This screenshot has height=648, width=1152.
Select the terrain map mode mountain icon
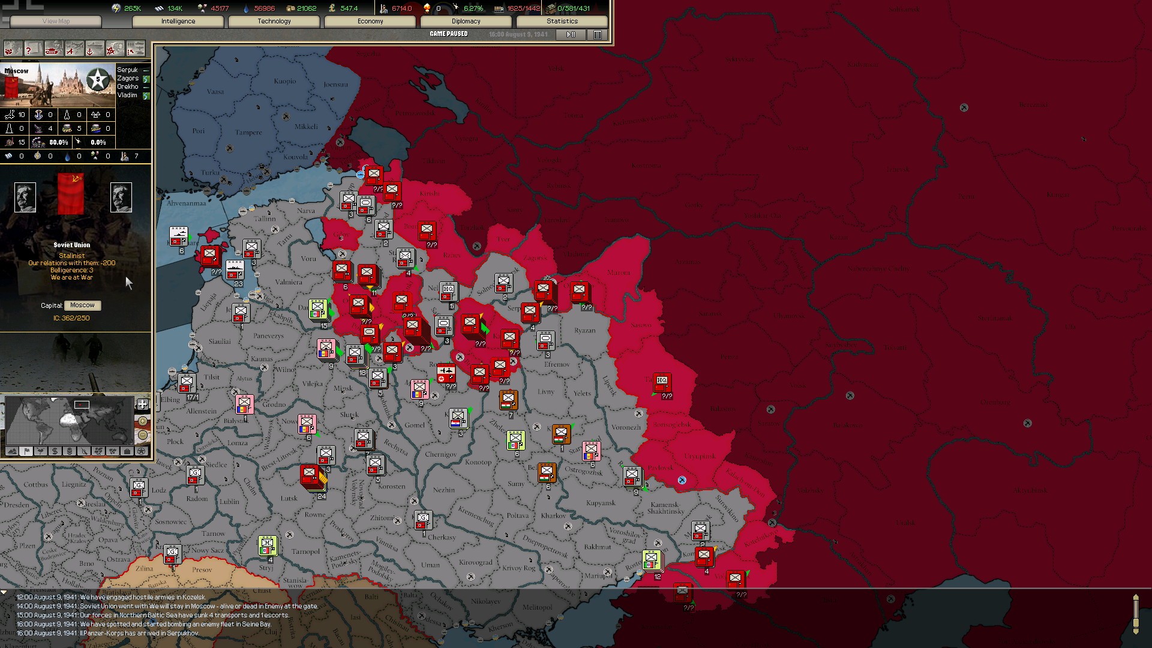pyautogui.click(x=12, y=451)
